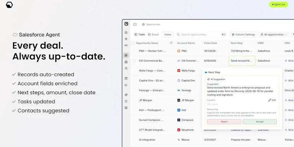Open the broadcast signal sidebar icon

tap(126, 45)
